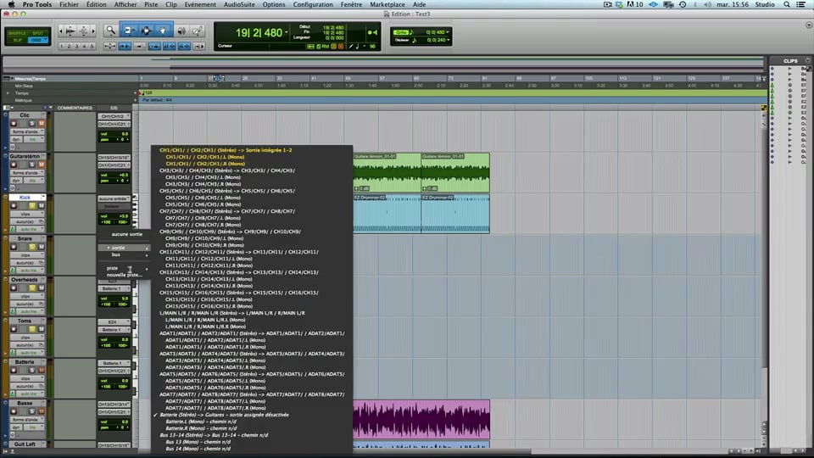Click Guitare témoin_01-01 first clip
This screenshot has width=814, height=458.
click(387, 173)
